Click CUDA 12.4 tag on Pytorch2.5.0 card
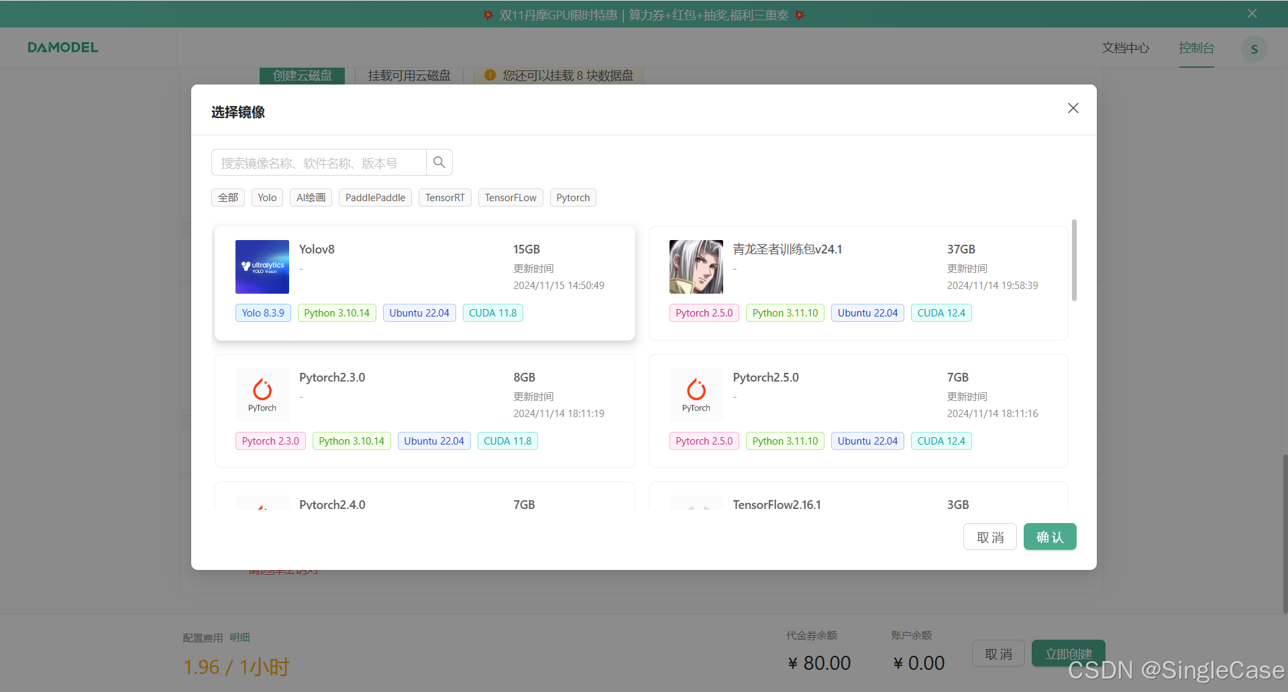 pos(941,441)
